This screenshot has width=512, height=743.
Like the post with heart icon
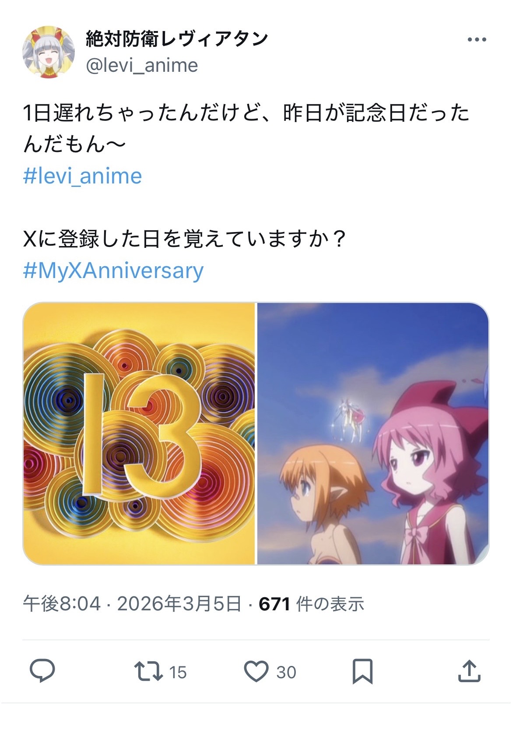[x=256, y=672]
